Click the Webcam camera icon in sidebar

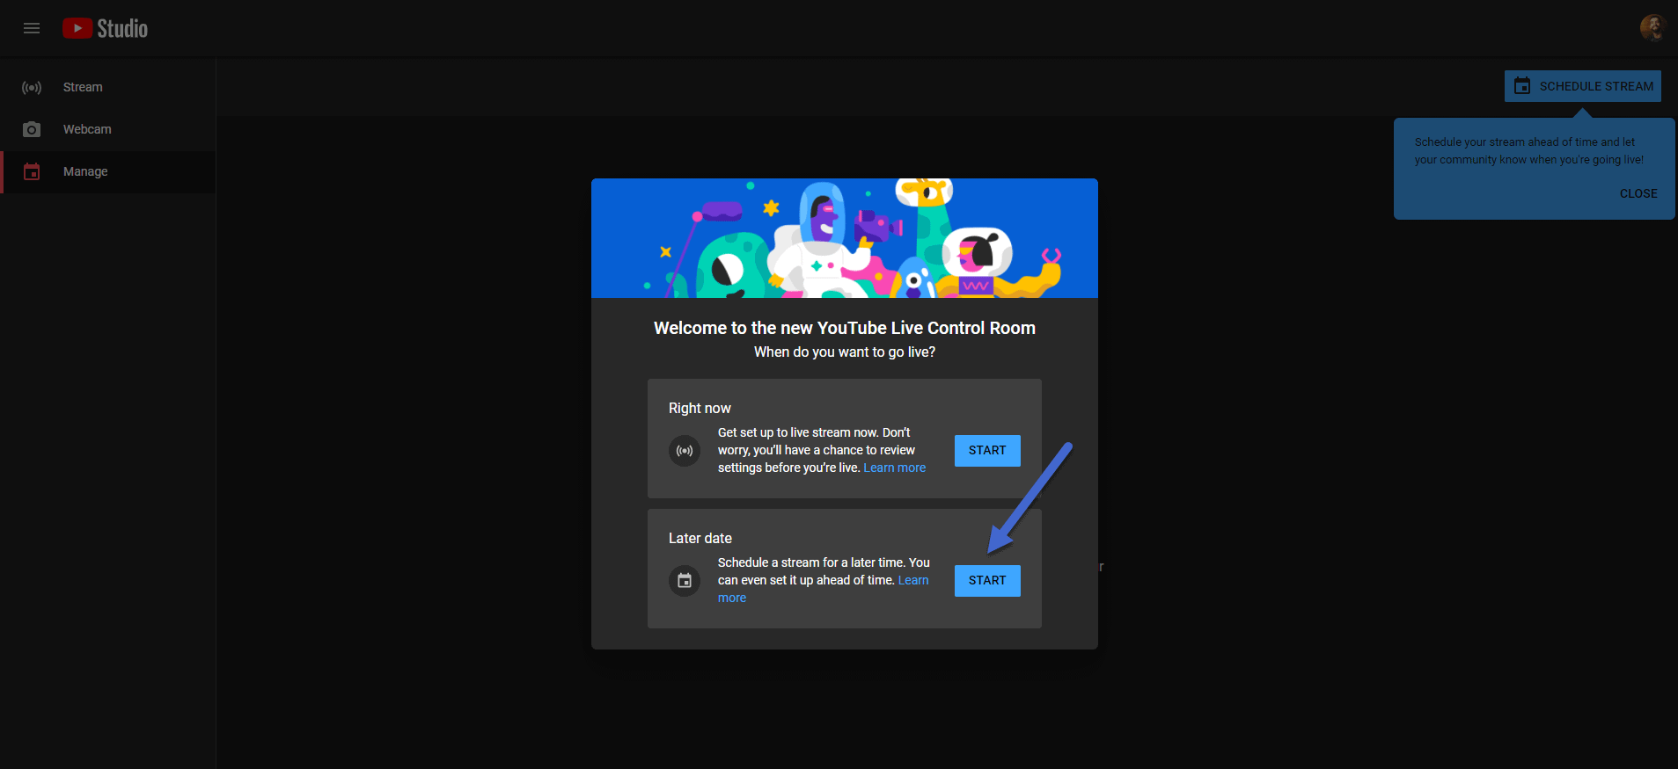(x=32, y=130)
